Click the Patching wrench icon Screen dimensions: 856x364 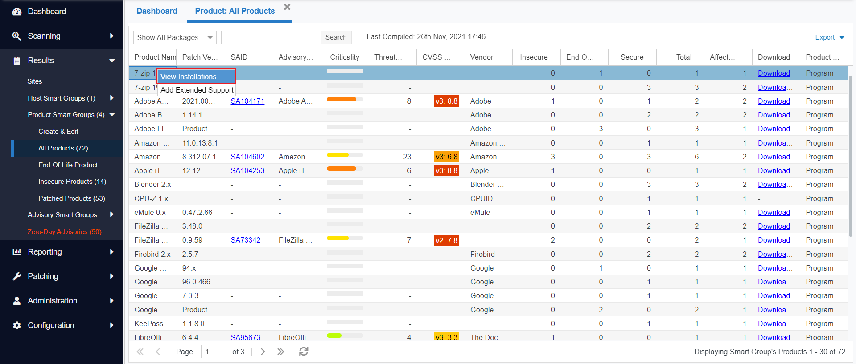(x=17, y=276)
